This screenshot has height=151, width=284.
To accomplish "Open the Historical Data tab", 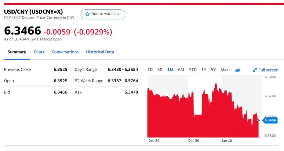I will point(100,52).
